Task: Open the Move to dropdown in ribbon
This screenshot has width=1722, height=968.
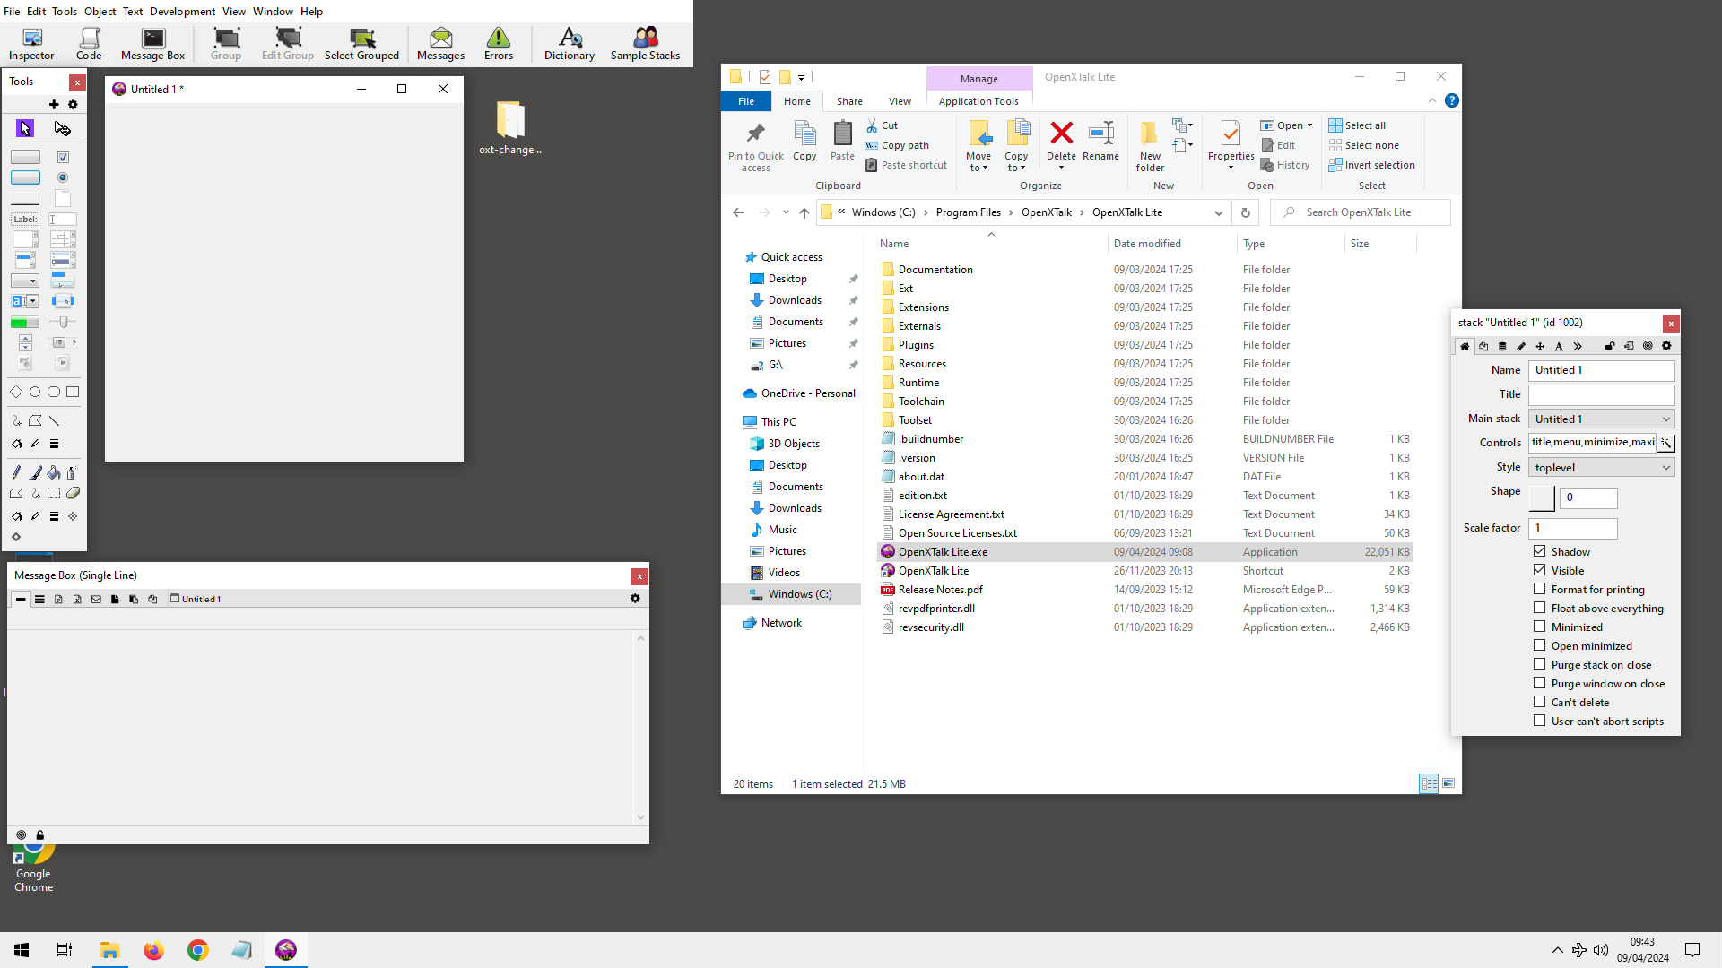Action: [978, 162]
